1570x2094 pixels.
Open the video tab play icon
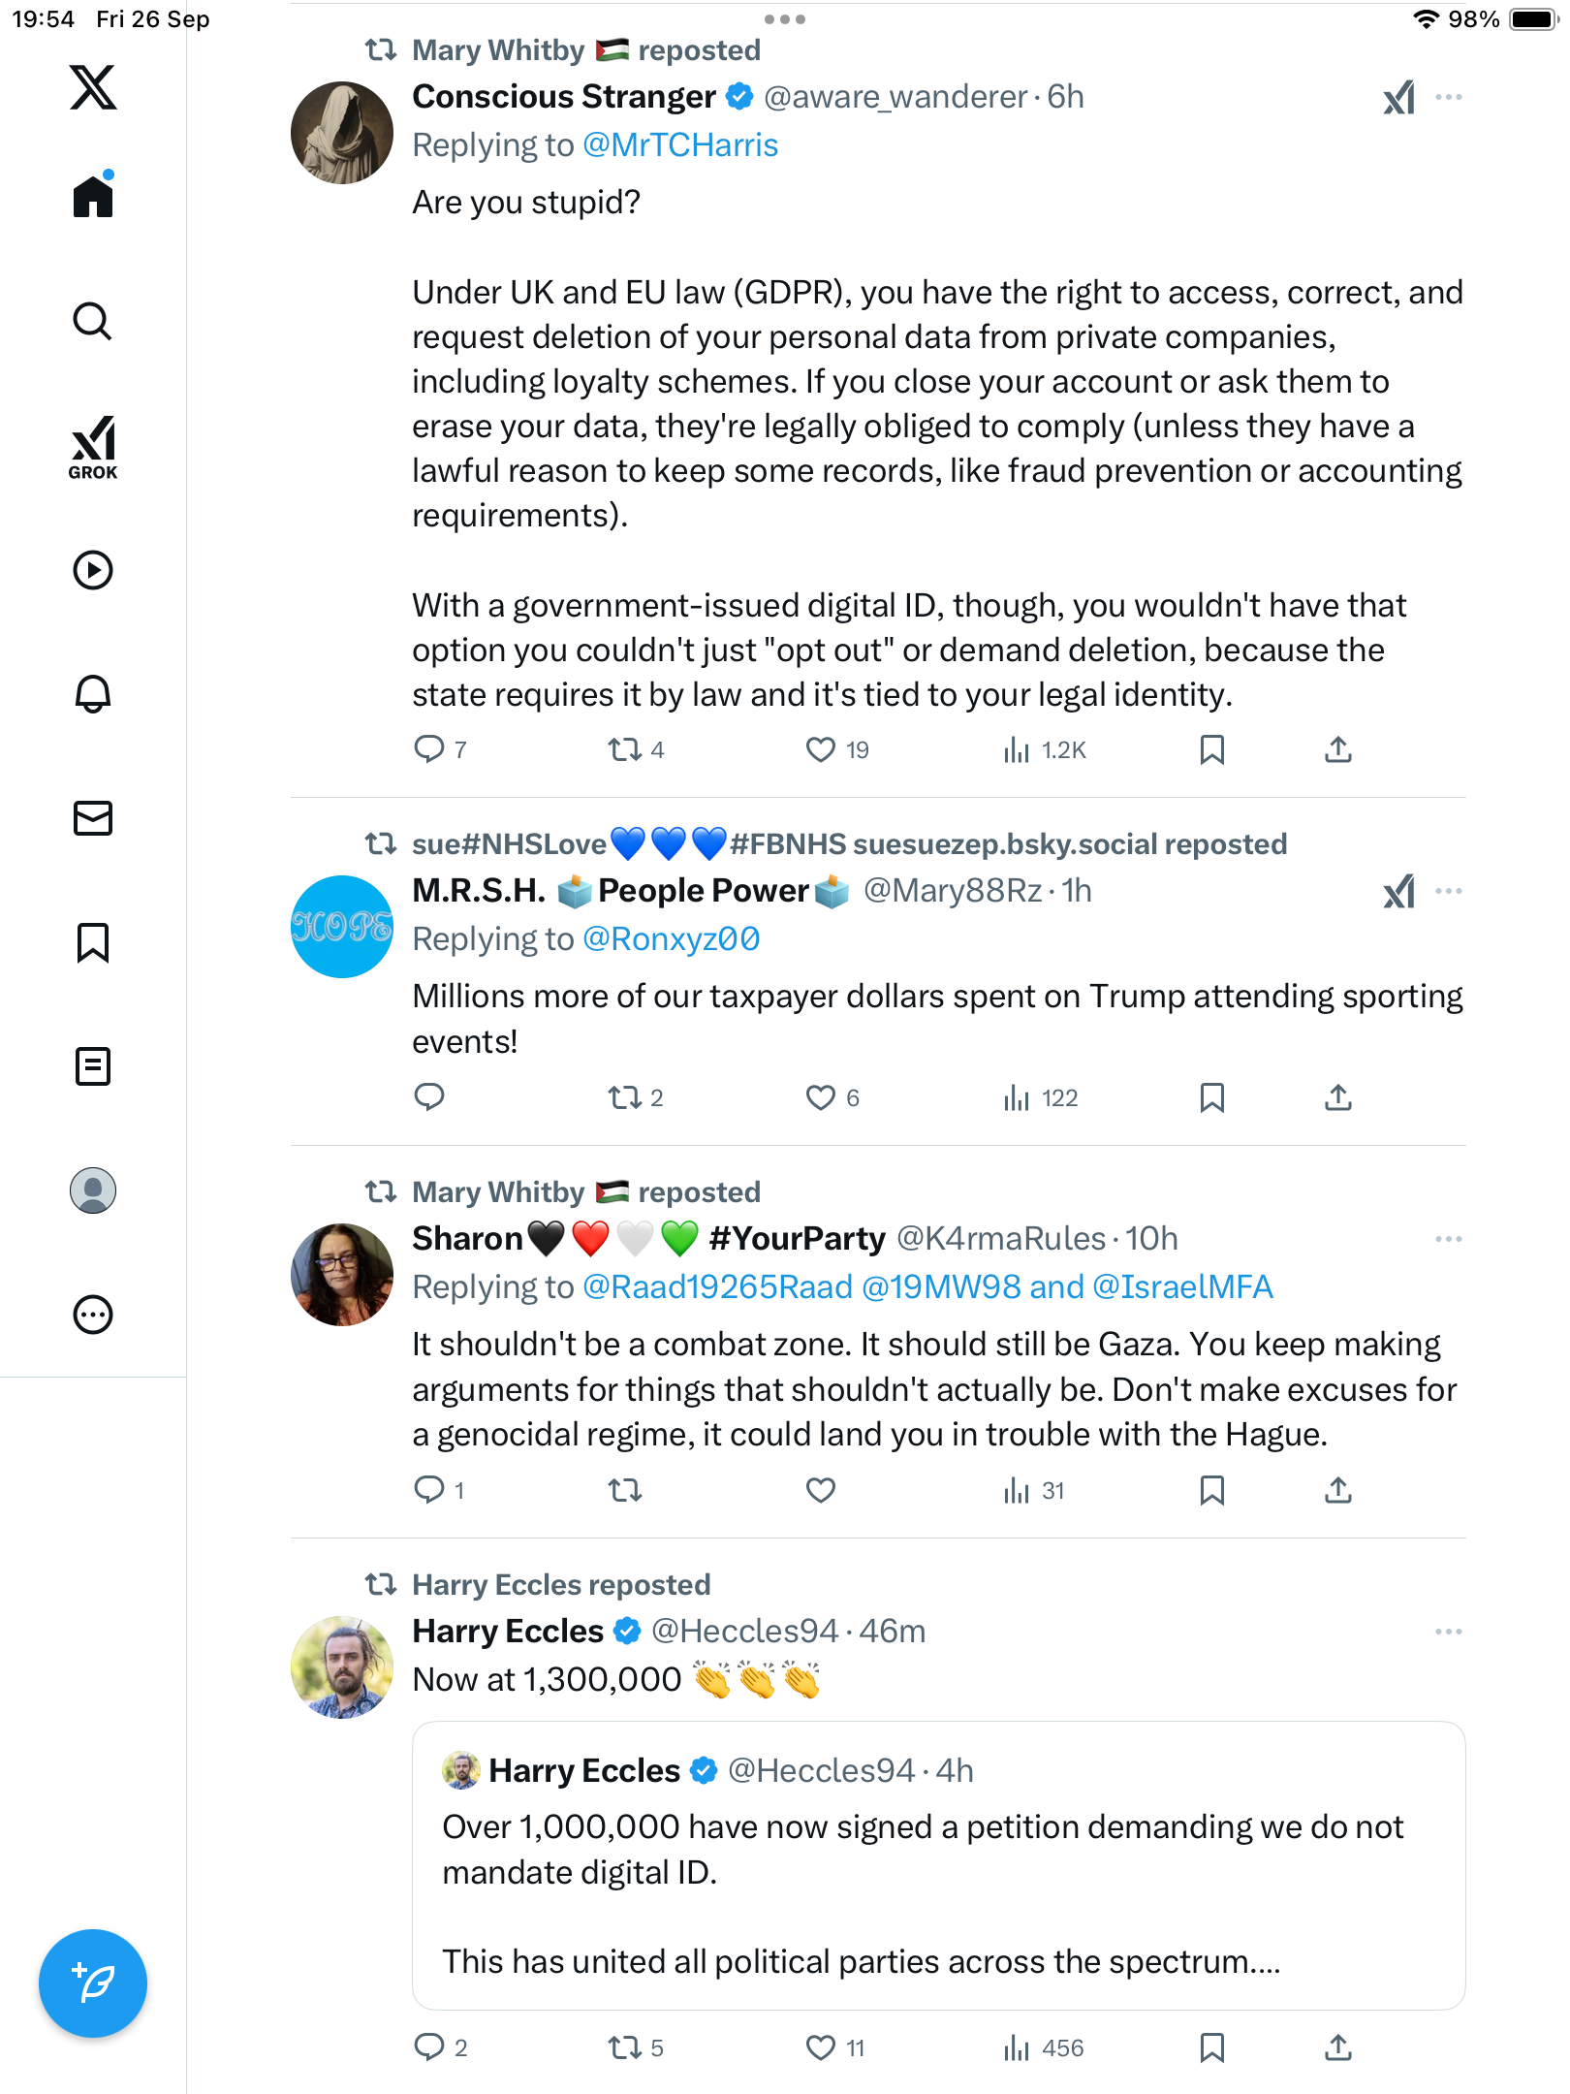coord(93,570)
